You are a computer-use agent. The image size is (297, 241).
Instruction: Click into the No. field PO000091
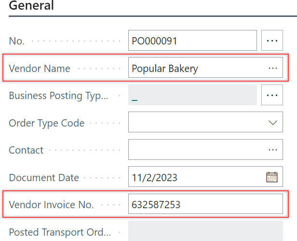[192, 41]
